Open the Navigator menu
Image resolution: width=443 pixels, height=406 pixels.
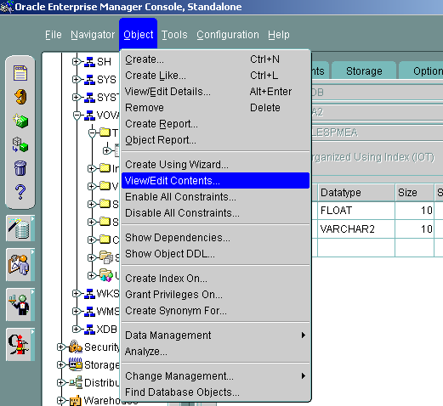click(x=93, y=35)
